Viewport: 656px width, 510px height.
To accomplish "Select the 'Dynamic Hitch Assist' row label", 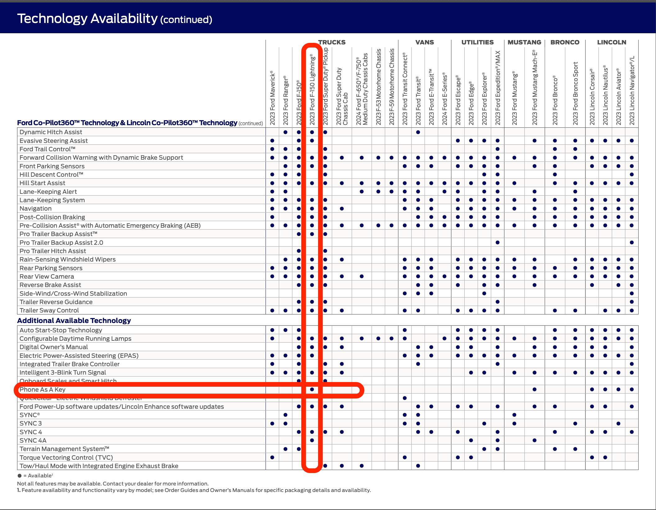I will pos(51,132).
